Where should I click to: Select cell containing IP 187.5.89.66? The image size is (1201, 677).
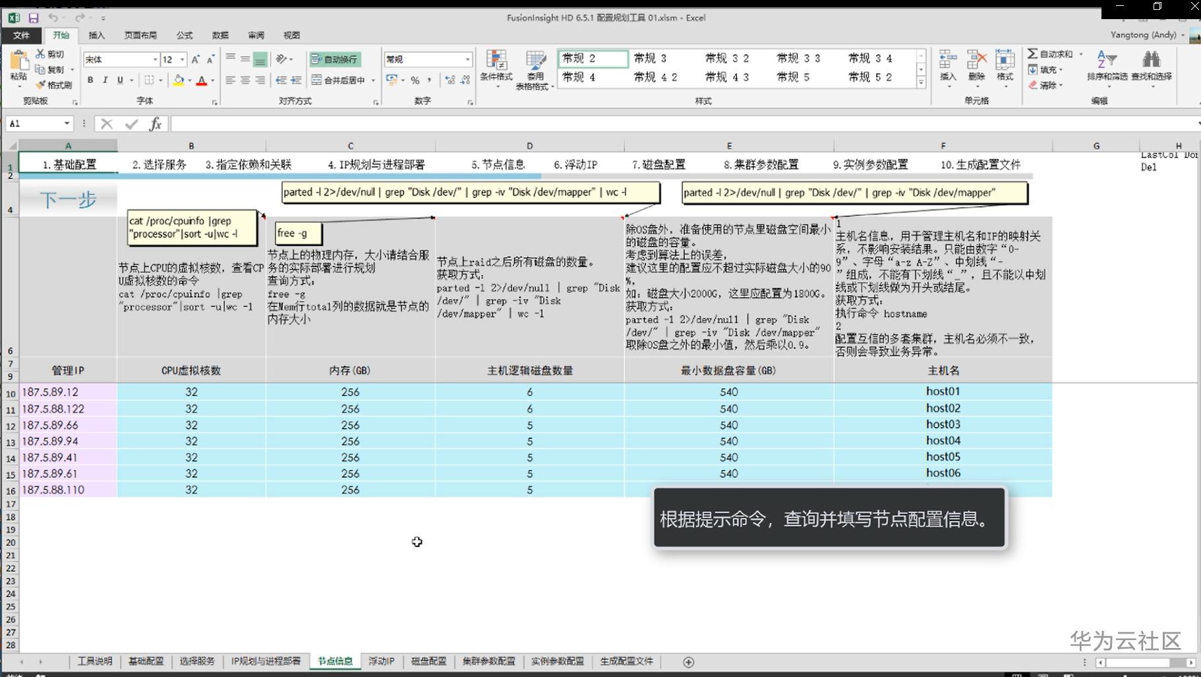[69, 425]
